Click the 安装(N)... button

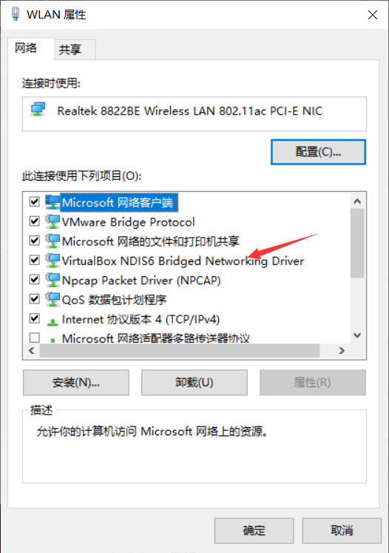(76, 382)
